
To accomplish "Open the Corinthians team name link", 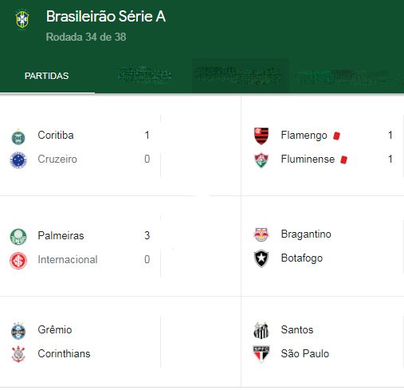I will point(64,353).
